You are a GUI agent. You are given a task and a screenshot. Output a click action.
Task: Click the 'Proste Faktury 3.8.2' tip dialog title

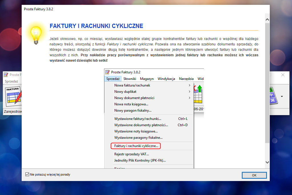click(38, 9)
